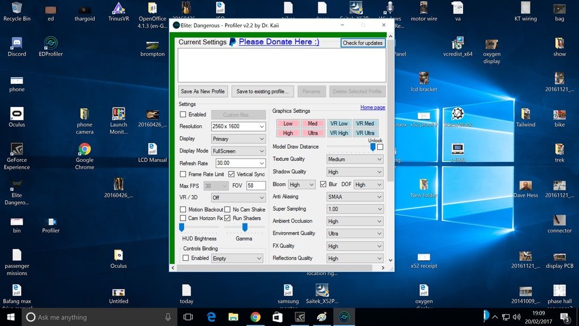This screenshot has height=326, width=579.
Task: Click the Gamma slider handle
Action: (x=245, y=227)
